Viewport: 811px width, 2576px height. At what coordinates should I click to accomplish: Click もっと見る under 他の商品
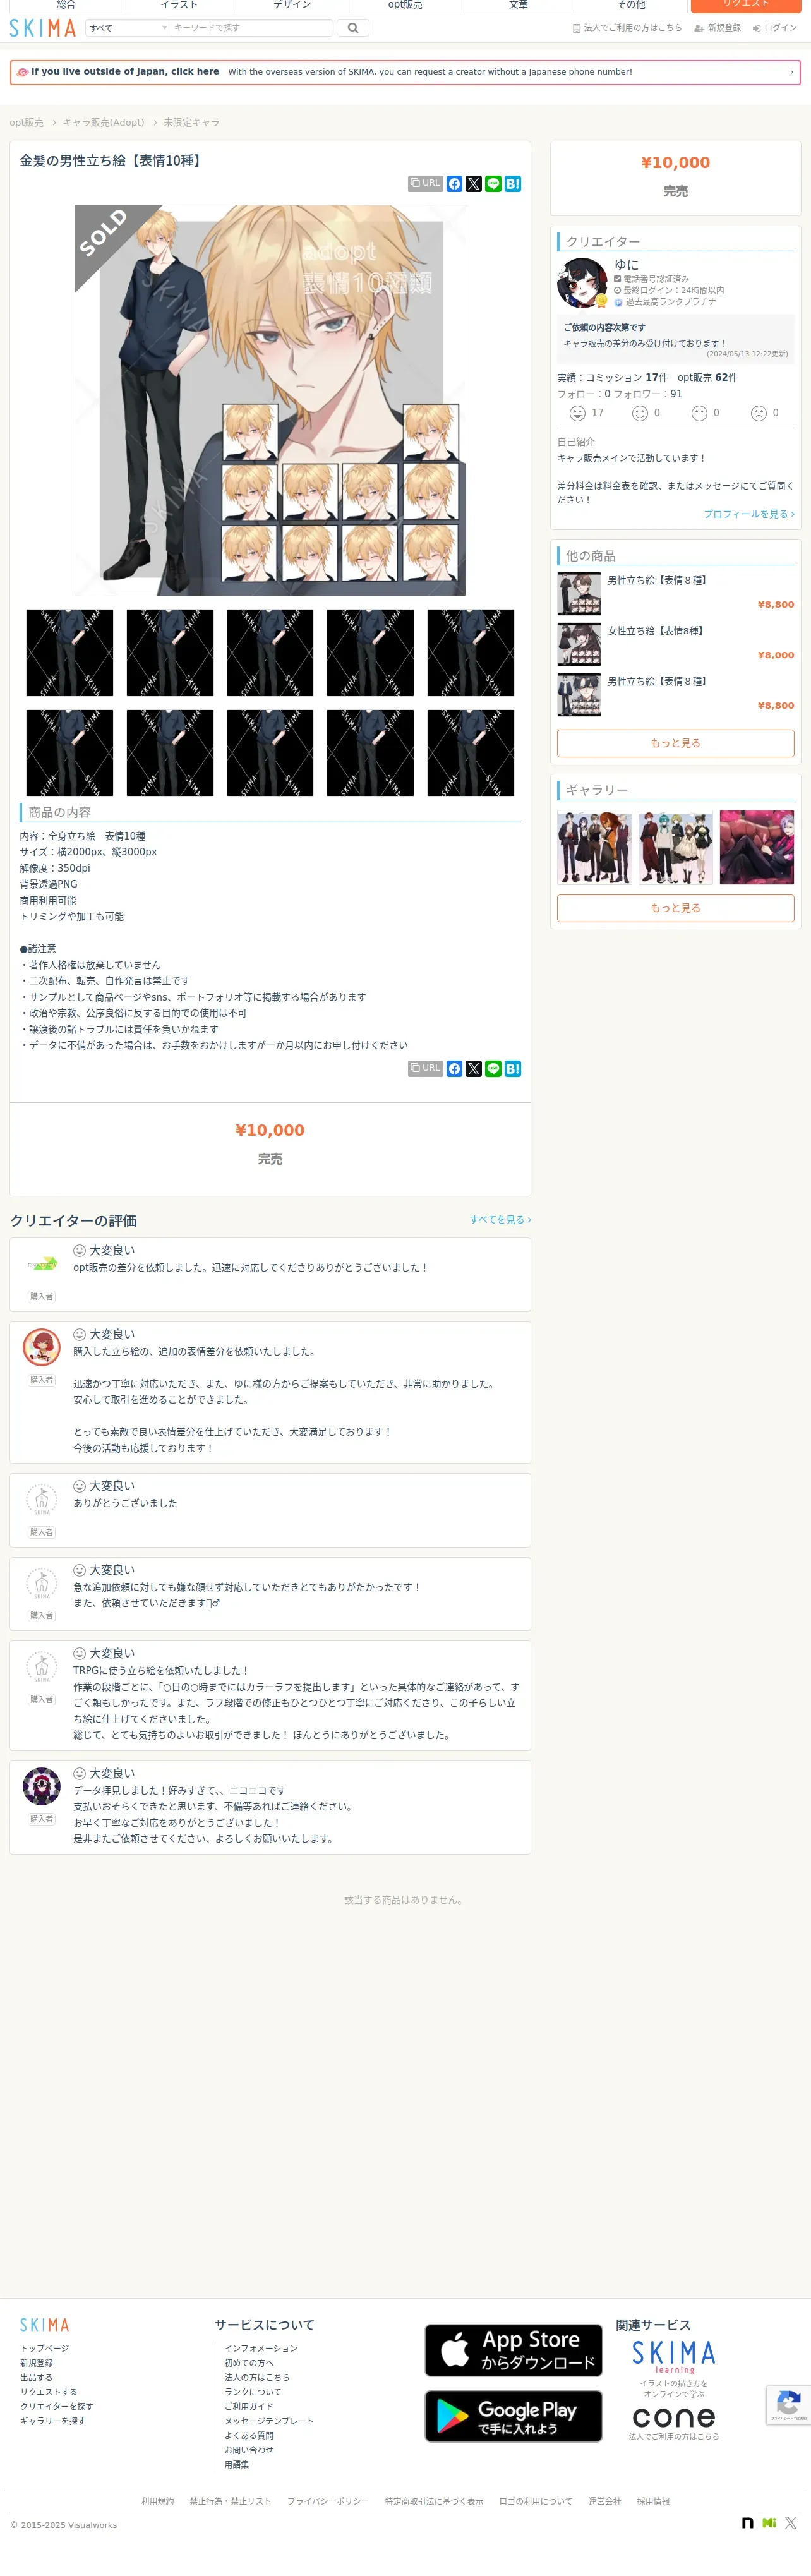(675, 743)
